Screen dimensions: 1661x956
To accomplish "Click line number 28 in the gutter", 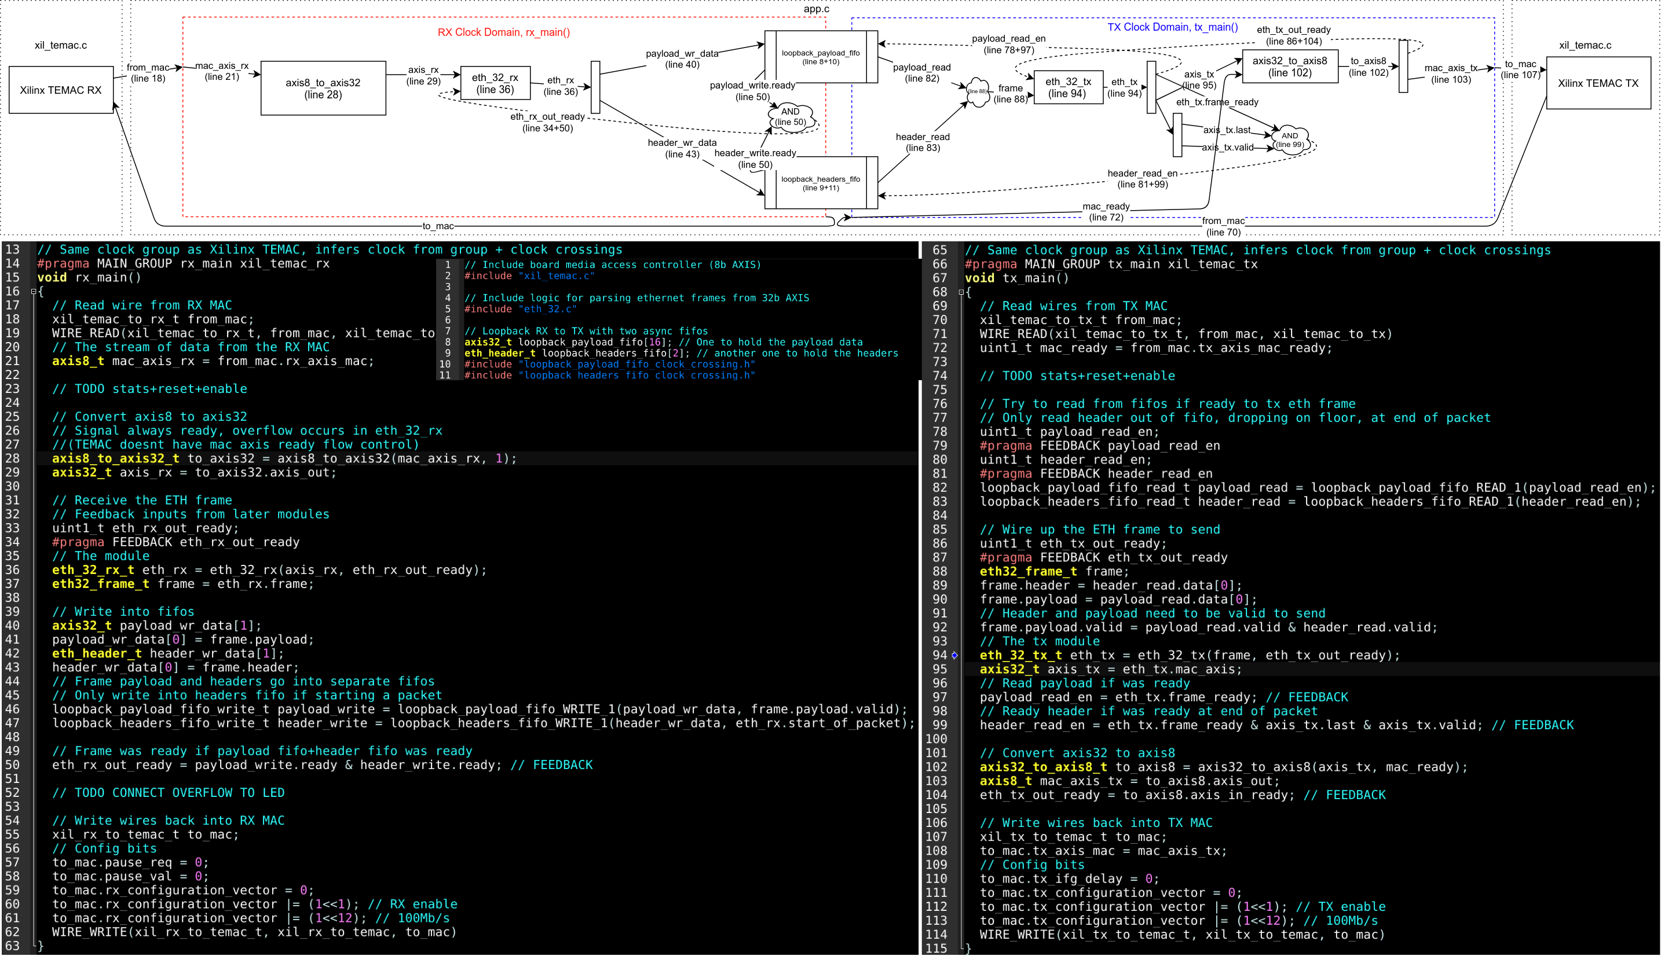I will pos(13,458).
